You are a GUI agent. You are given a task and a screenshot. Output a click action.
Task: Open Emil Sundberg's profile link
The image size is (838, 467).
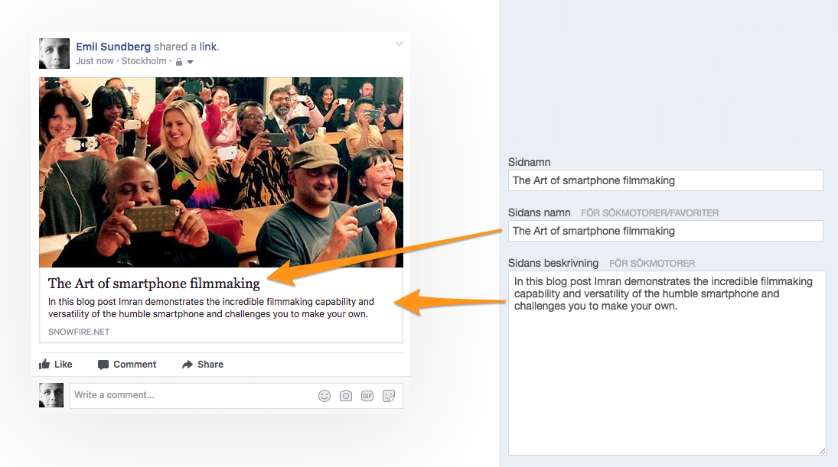pos(113,47)
